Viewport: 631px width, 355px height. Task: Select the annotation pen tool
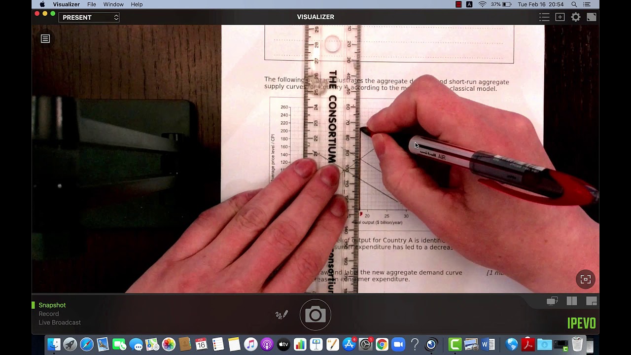tap(281, 315)
